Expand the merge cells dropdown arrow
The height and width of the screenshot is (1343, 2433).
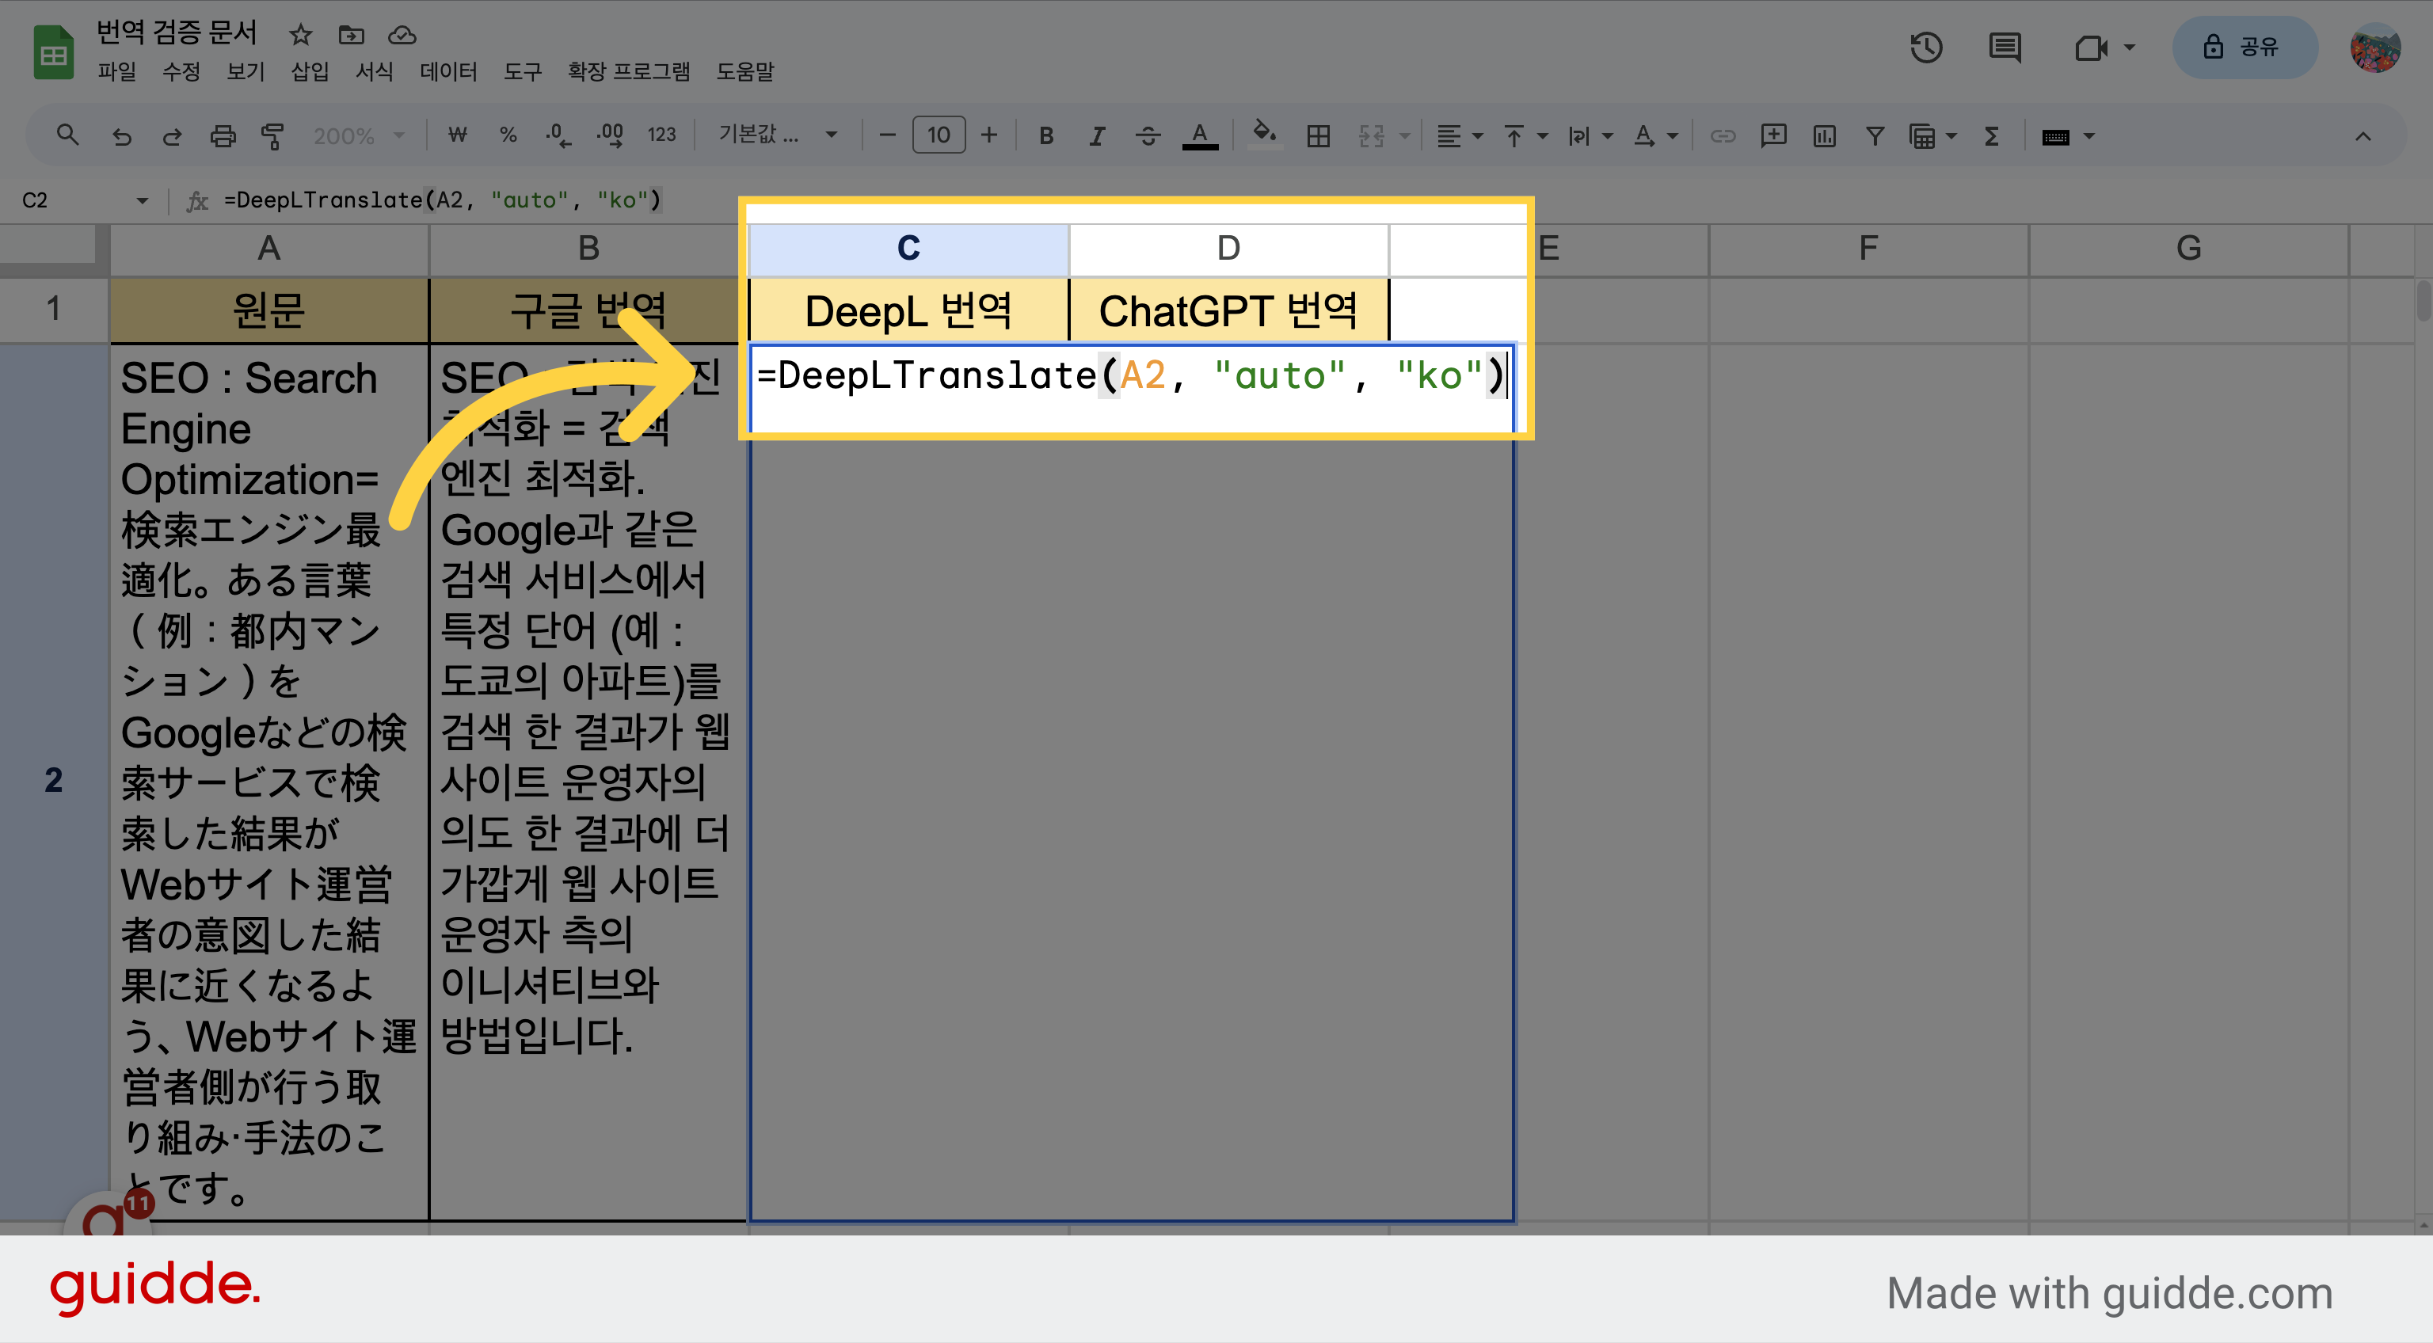coord(1404,136)
